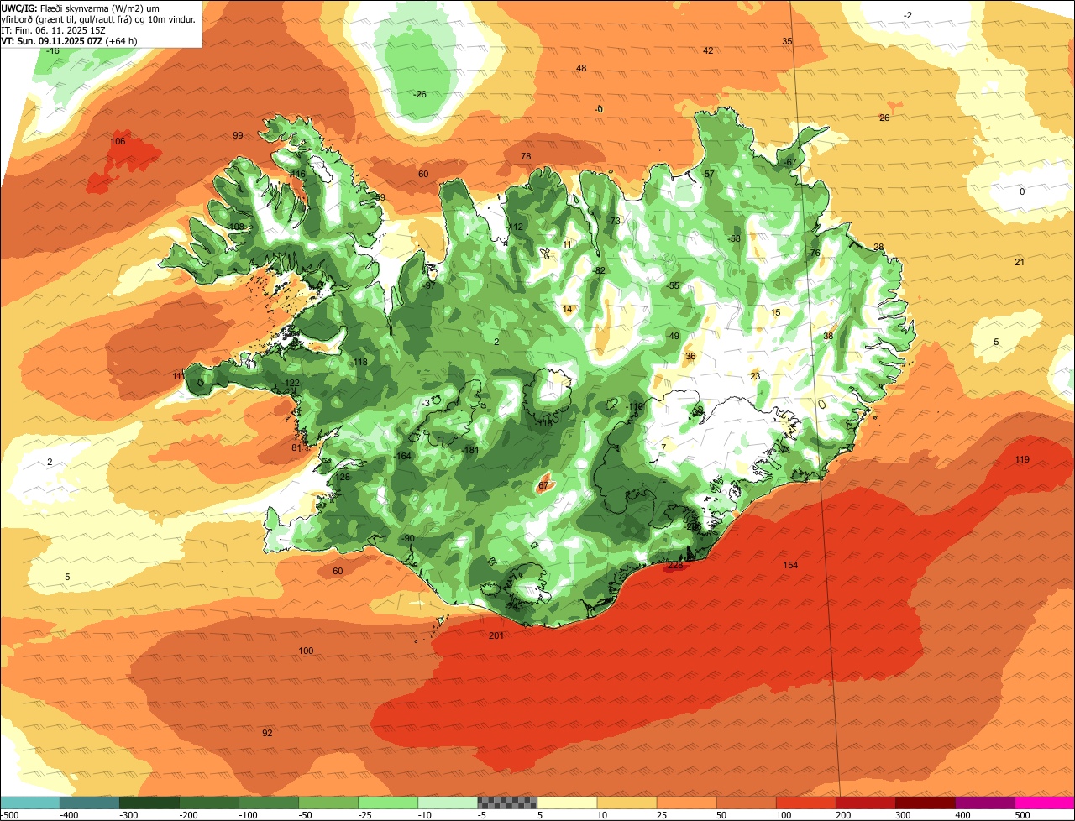Click the map value 106 in the northwest sea
Screen dimensions: 1075x821
click(118, 141)
